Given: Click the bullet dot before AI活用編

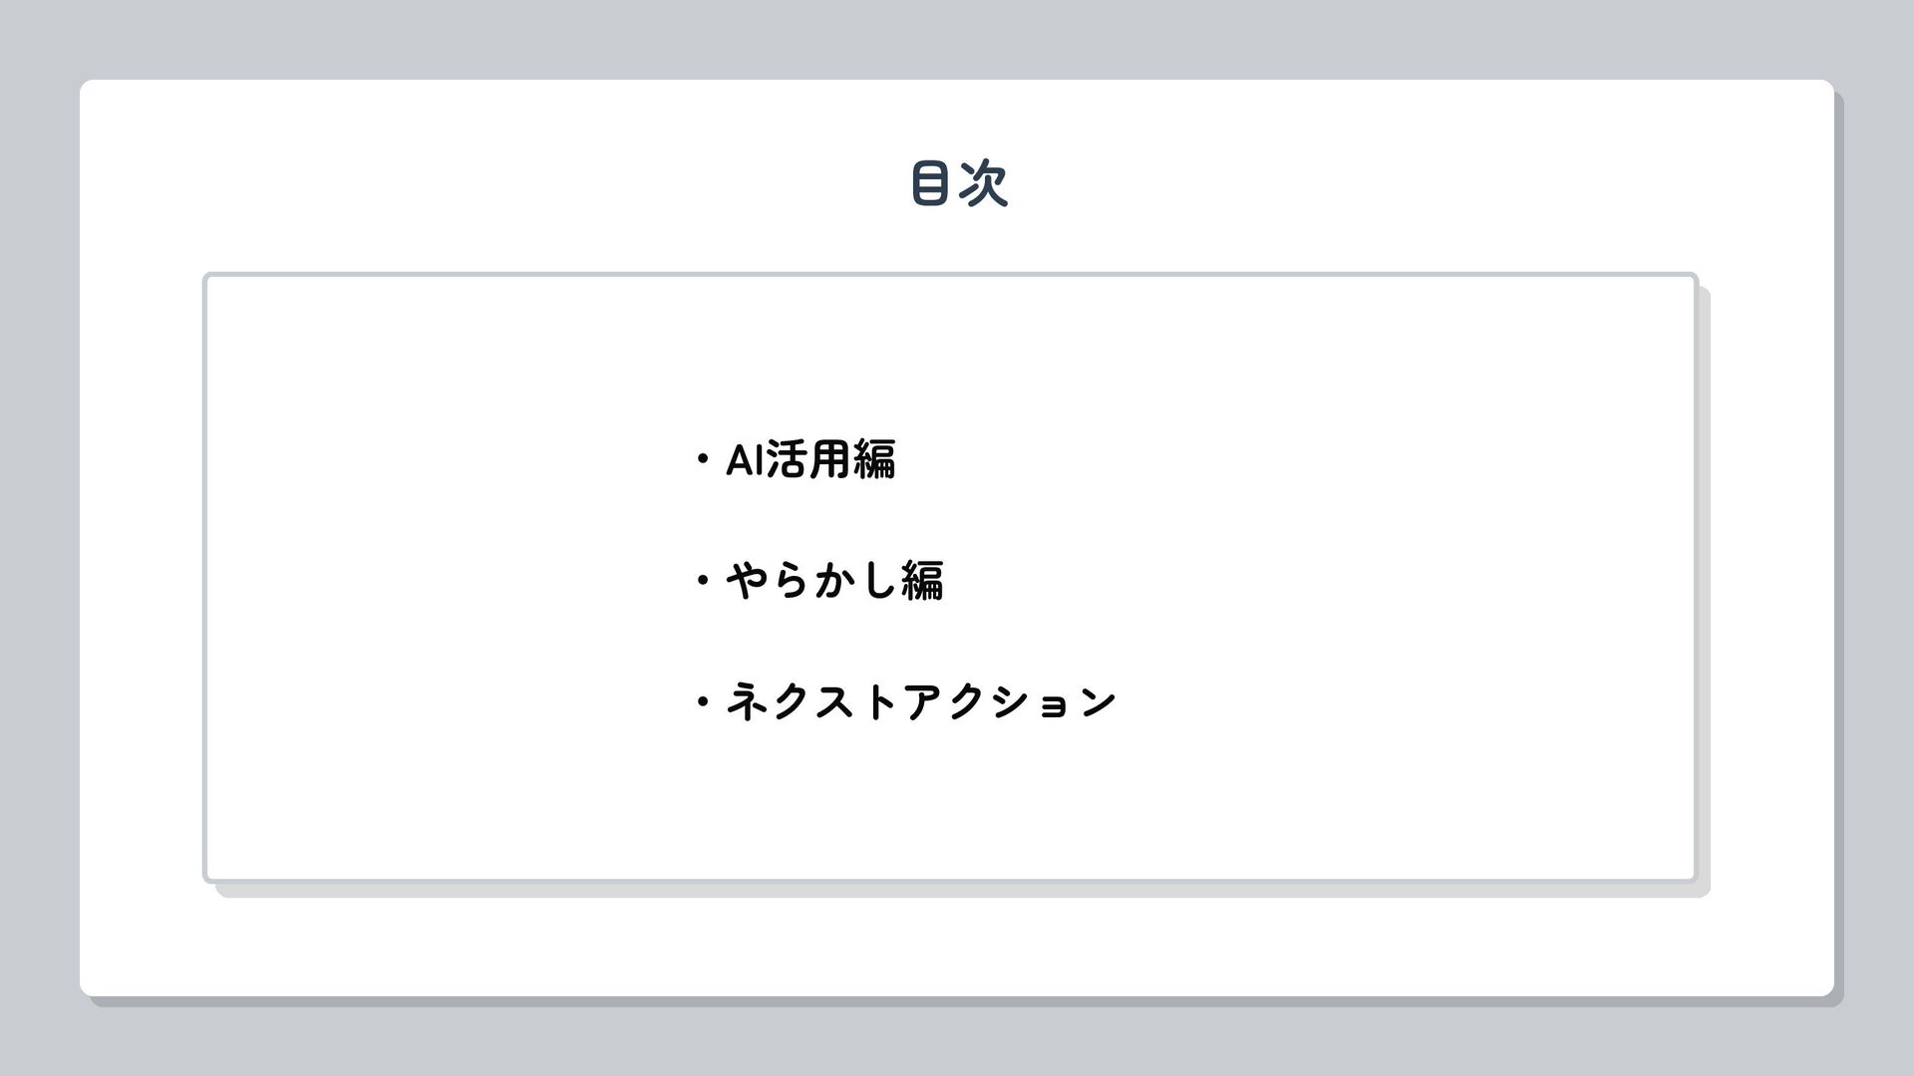Looking at the screenshot, I should [x=703, y=460].
